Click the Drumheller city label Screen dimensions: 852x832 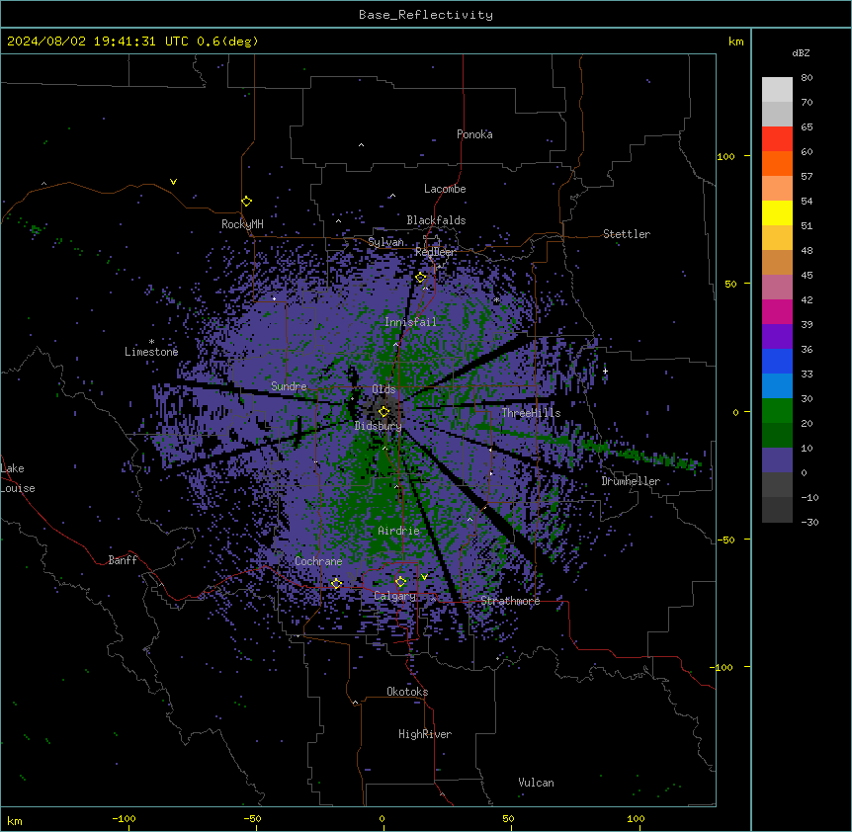(x=631, y=481)
